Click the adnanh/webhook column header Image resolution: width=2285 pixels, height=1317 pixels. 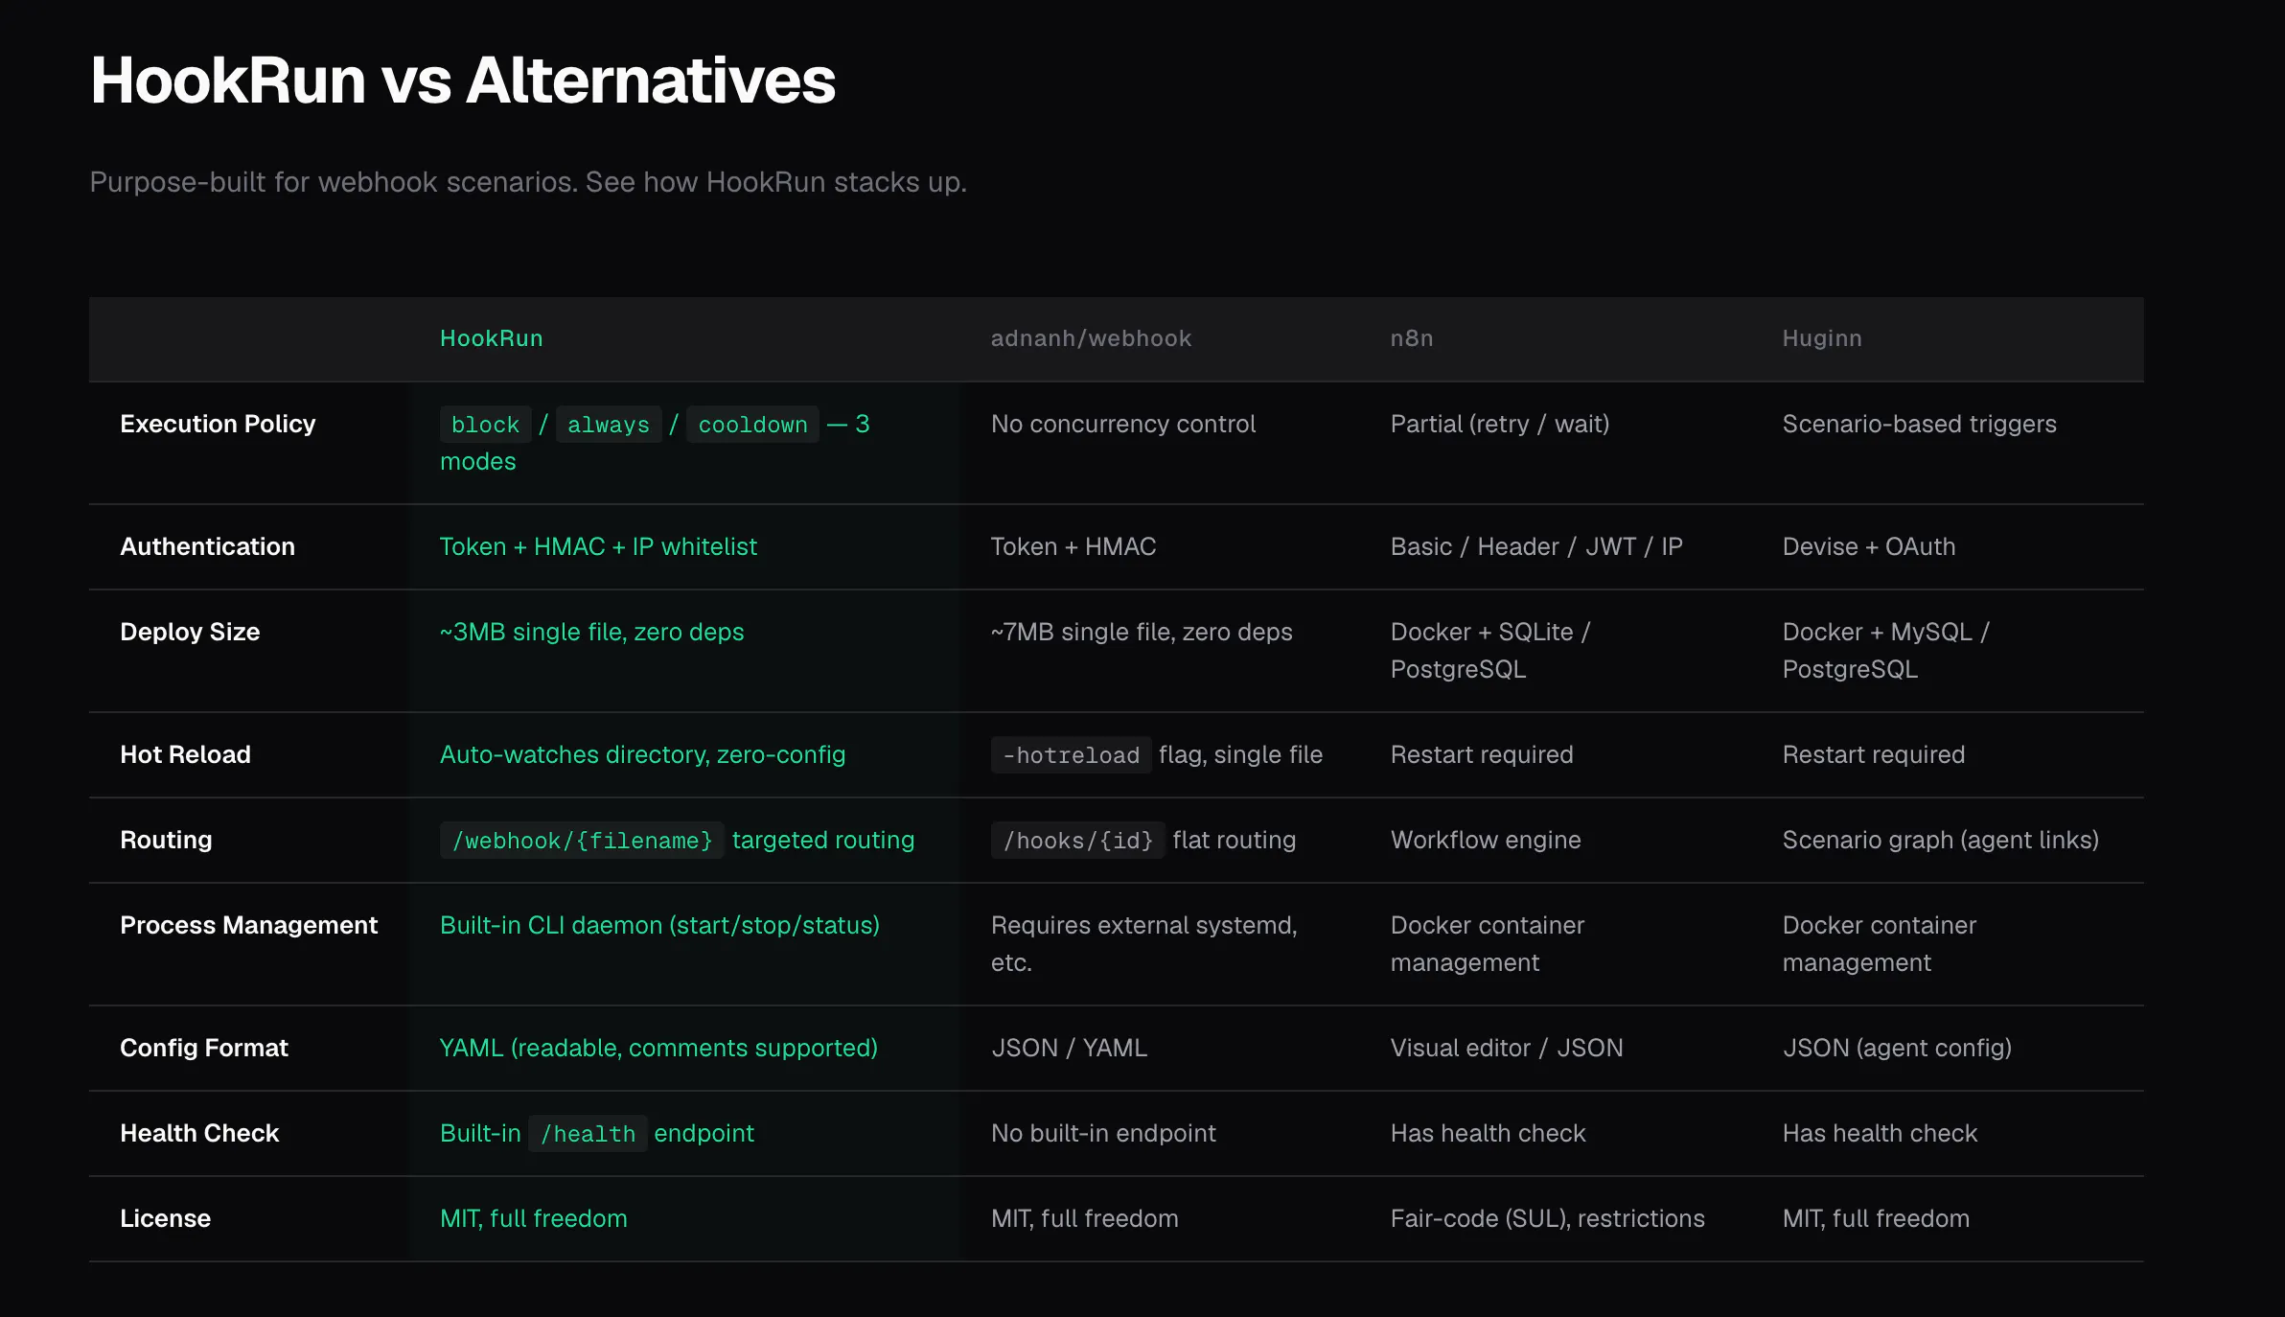tap(1092, 338)
